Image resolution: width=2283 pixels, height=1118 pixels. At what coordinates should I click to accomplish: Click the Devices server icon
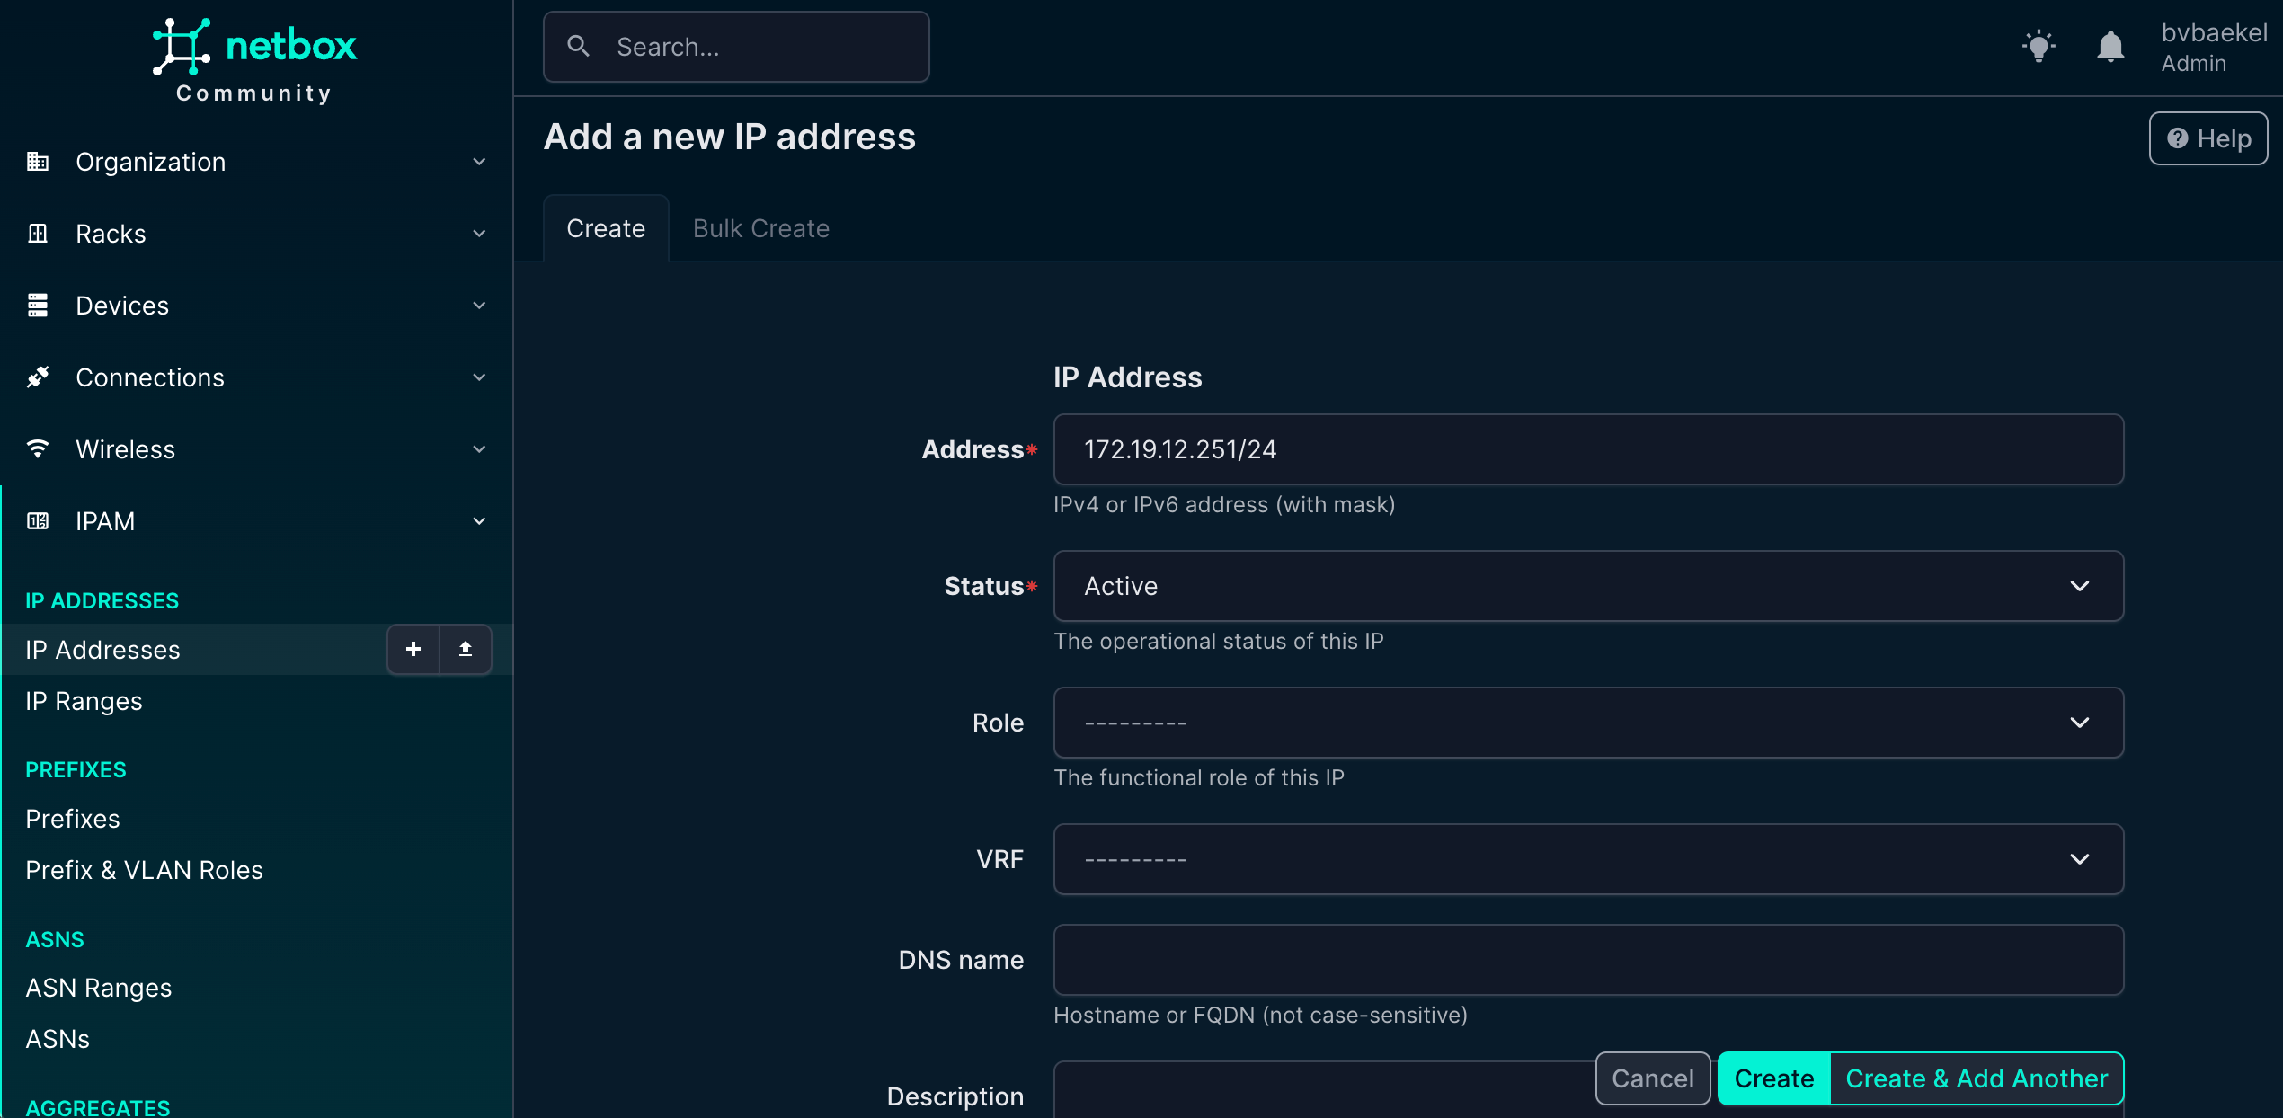(38, 306)
